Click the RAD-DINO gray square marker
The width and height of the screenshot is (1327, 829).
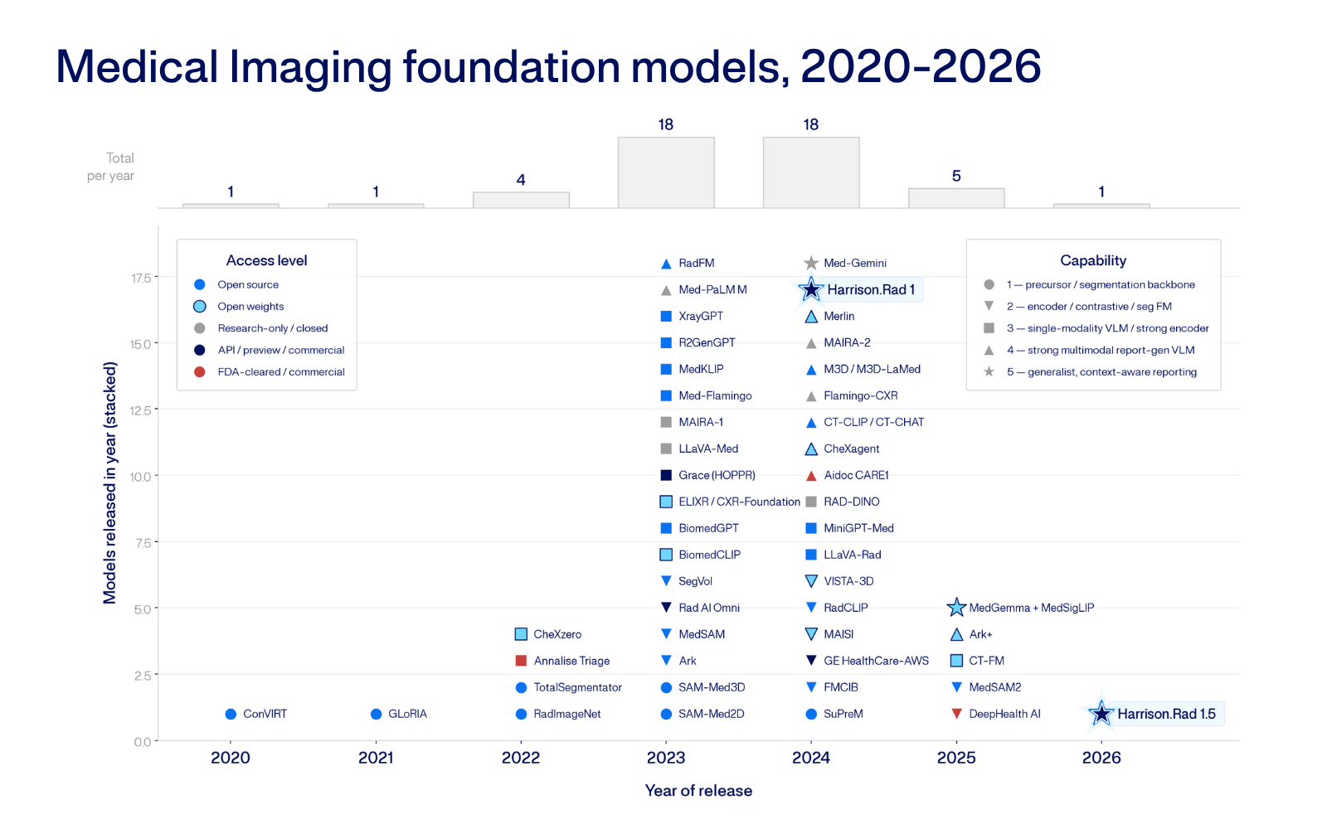(x=811, y=502)
